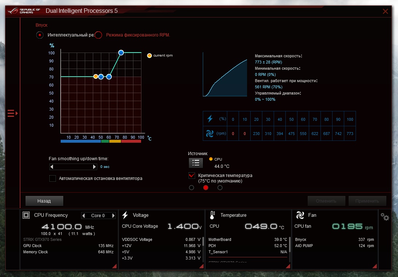Image resolution: width=398 pixels, height=277 pixels.
Task: Select the middle red critical temperature option
Action: [206, 188]
